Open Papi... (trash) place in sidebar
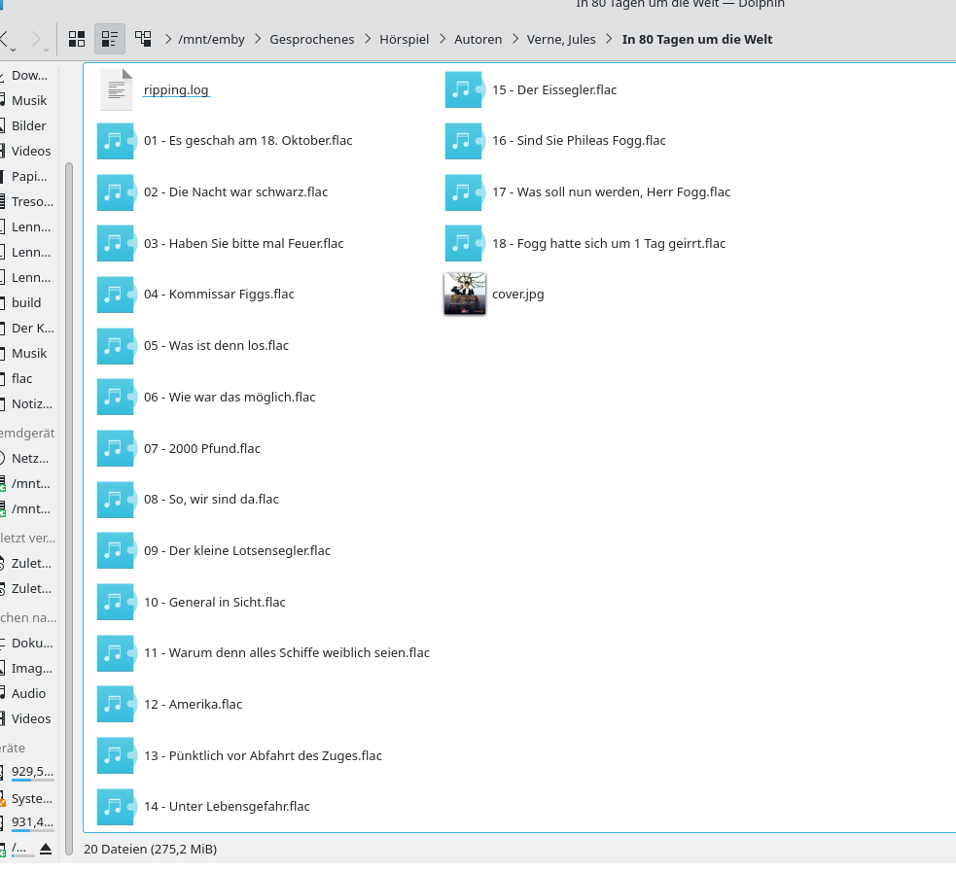The height and width of the screenshot is (871, 956). click(28, 176)
